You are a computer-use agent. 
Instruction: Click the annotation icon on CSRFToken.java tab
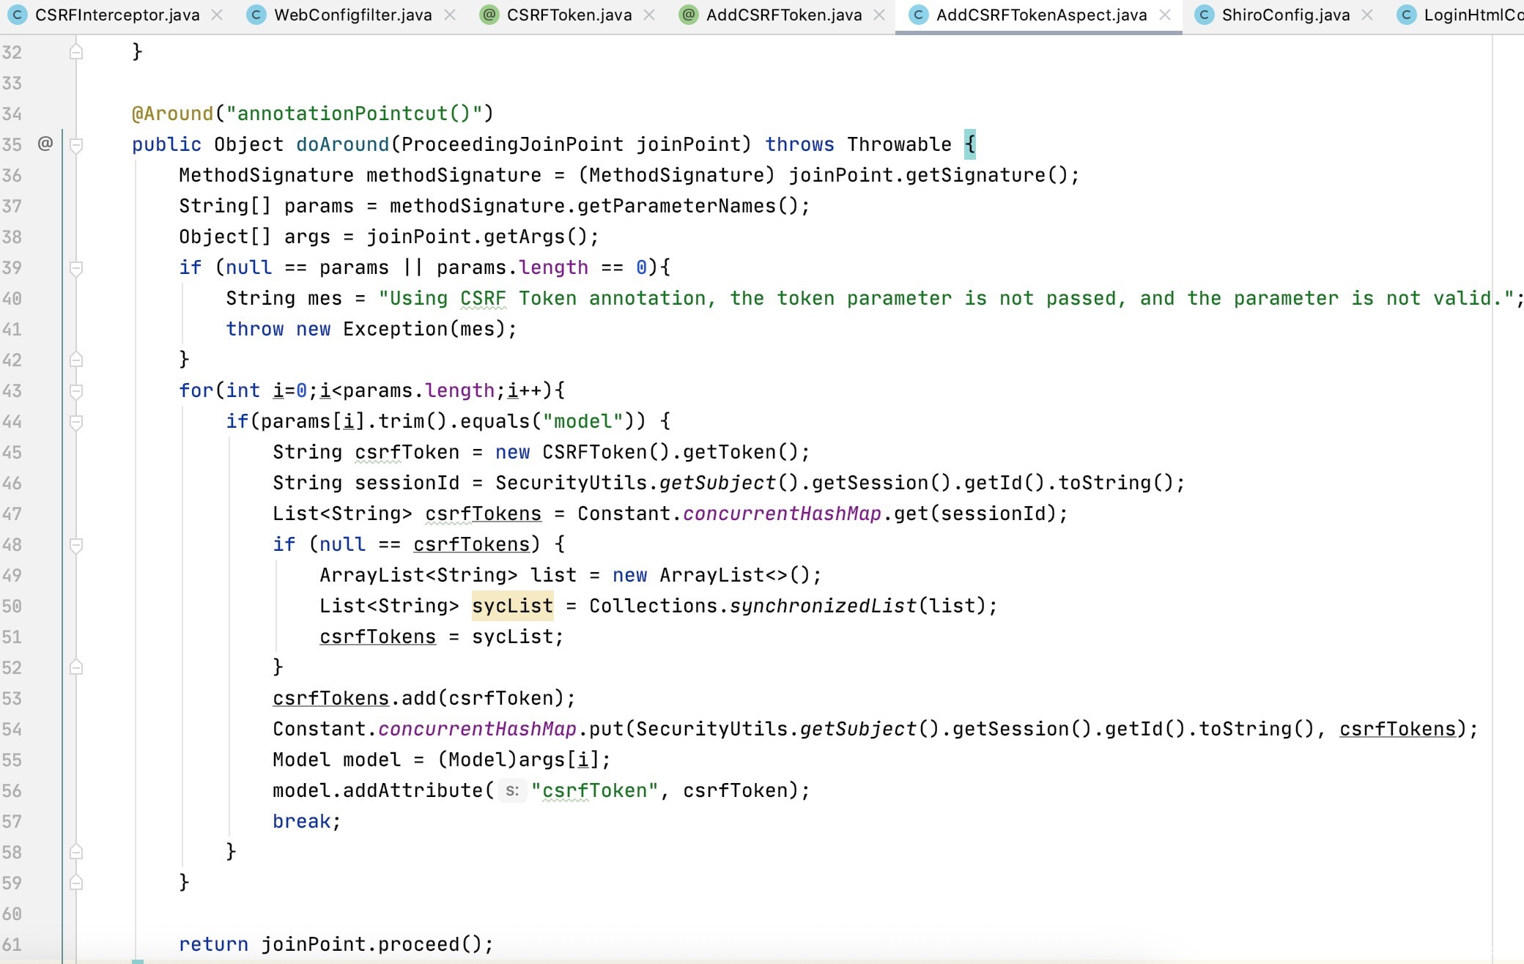point(489,15)
